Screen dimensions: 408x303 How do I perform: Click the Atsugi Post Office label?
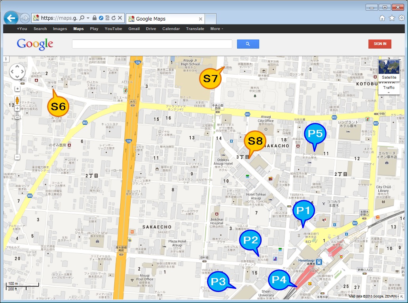click(145, 277)
